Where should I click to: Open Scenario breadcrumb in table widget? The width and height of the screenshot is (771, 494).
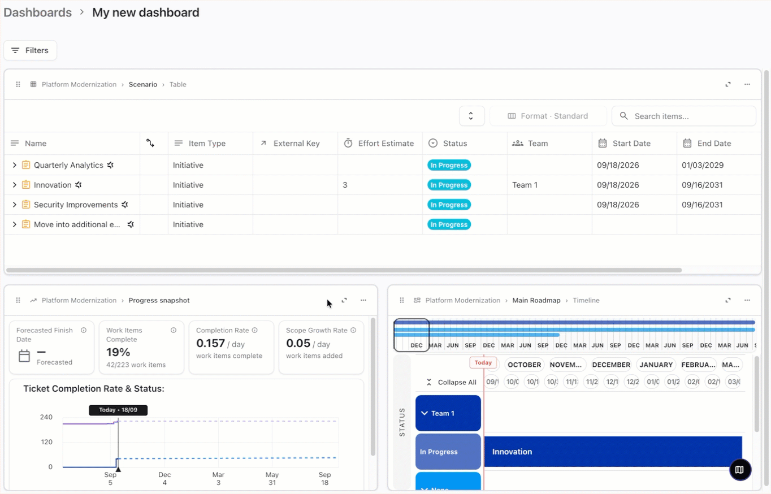click(142, 84)
